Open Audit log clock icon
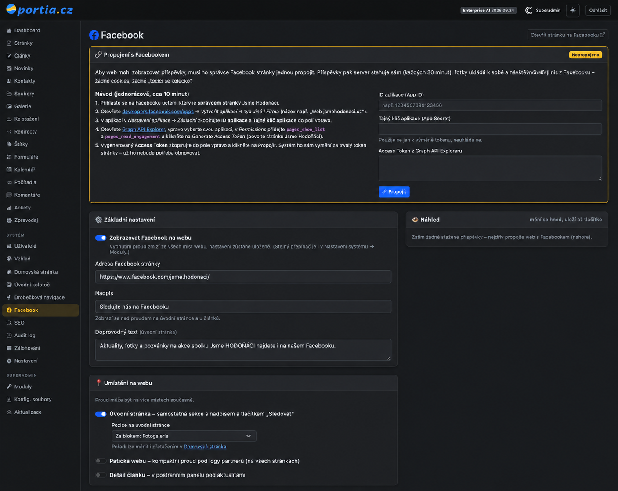Screen dimensions: 618x491 point(9,336)
